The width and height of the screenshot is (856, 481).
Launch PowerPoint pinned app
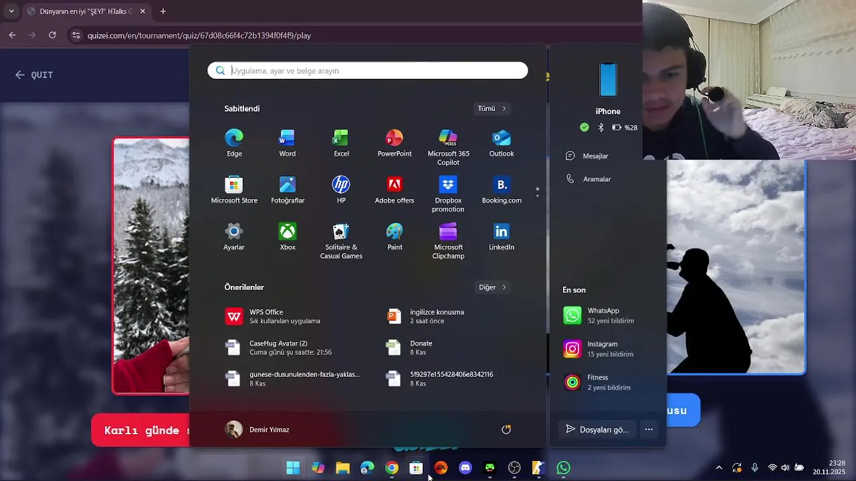tap(395, 144)
